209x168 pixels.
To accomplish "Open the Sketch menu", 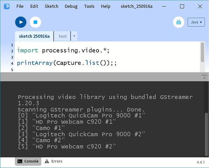I will coord(51,6).
